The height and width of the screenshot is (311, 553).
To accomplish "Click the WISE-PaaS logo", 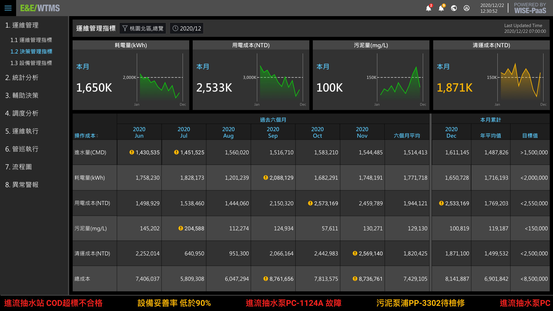I will 530,8.
